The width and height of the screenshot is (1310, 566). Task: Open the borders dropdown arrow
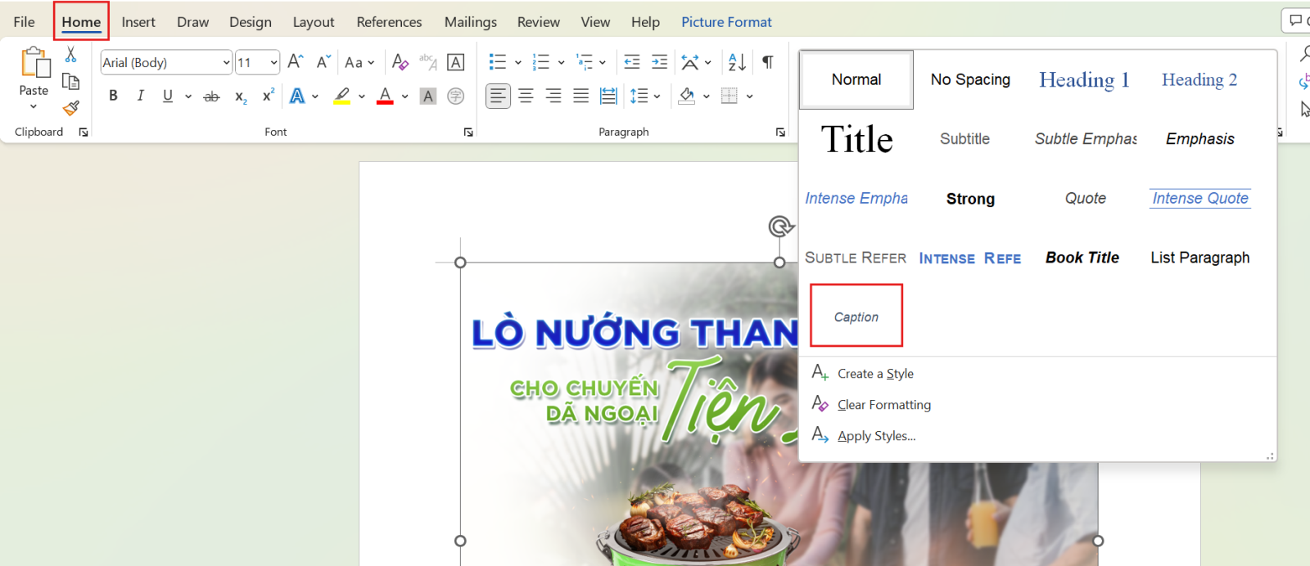coord(749,97)
